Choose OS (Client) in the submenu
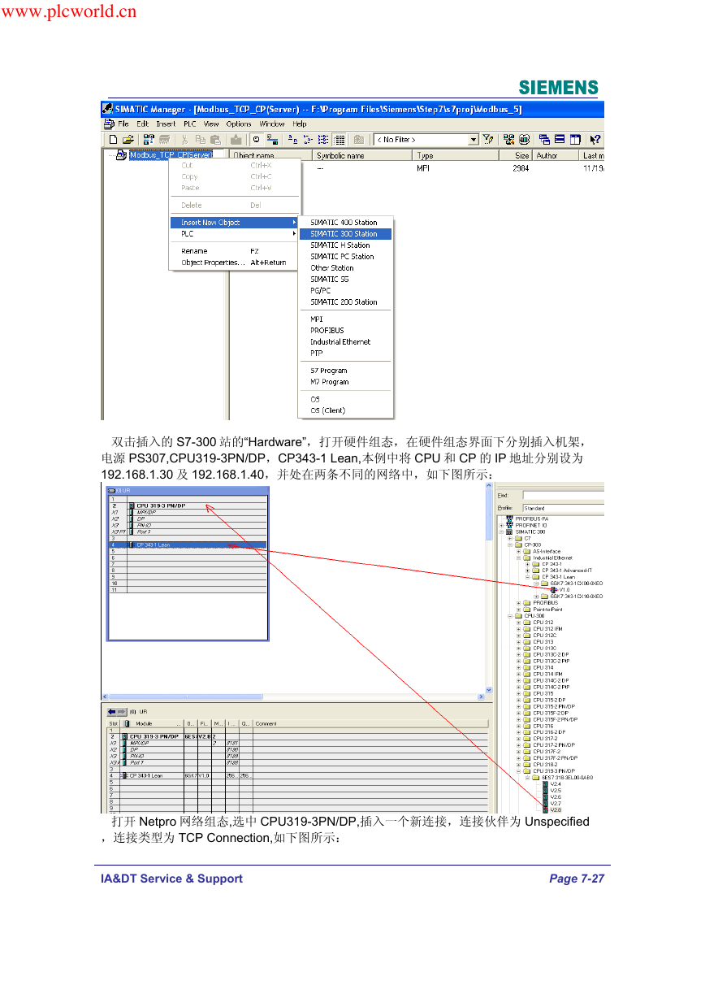The image size is (705, 998). pos(345,410)
